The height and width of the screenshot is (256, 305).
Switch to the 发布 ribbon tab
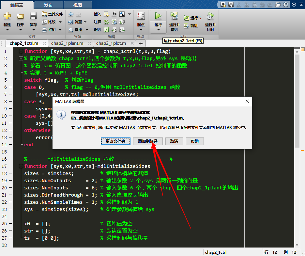point(48,5)
